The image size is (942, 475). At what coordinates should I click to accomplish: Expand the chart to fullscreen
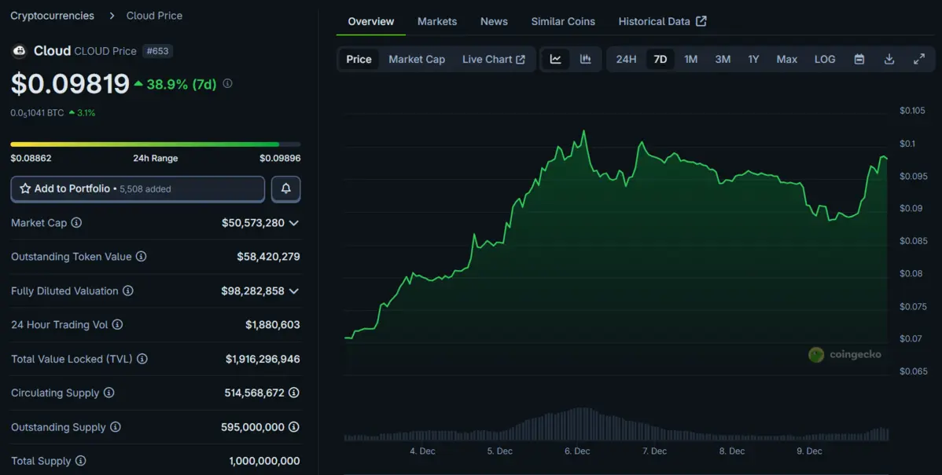click(918, 59)
